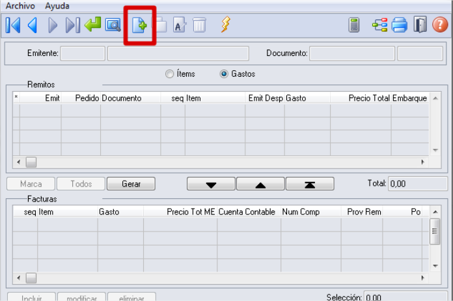Click the Total value field
This screenshot has height=301, width=453.
[418, 184]
